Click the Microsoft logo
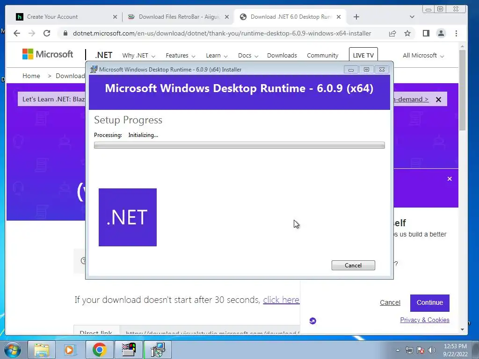Image resolution: width=479 pixels, height=359 pixels. tap(48, 54)
